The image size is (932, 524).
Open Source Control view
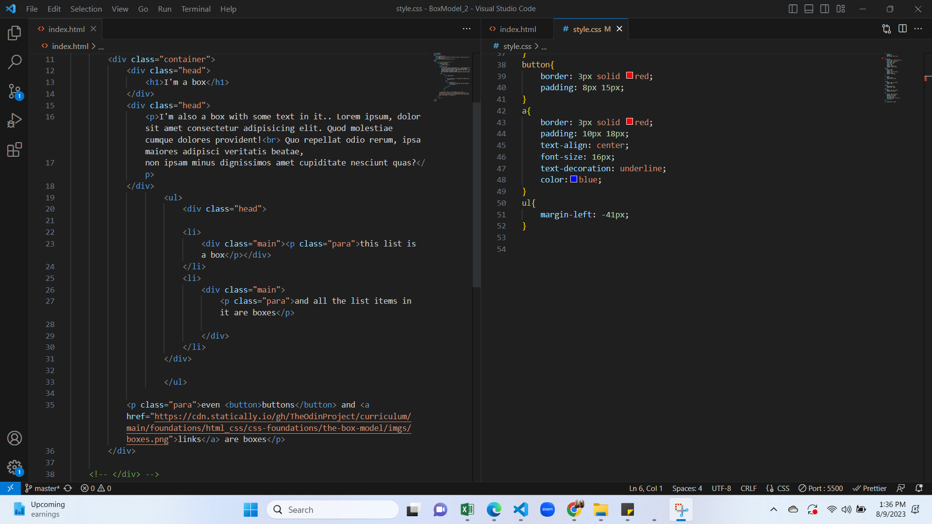(14, 91)
